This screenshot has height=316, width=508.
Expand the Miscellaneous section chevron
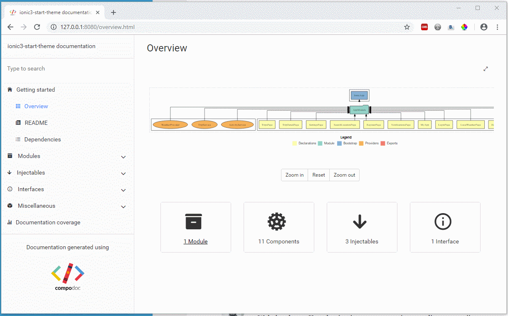pos(123,207)
